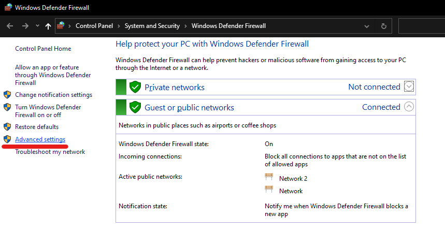
Task: Click the up-one-level arrow
Action: click(x=48, y=26)
